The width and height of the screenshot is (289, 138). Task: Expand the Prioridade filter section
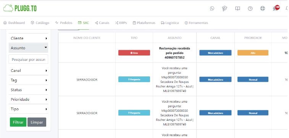click(x=28, y=99)
